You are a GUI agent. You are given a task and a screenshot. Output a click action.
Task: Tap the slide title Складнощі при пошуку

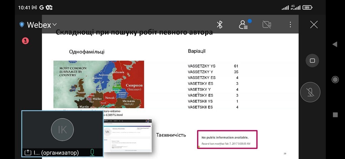point(134,32)
